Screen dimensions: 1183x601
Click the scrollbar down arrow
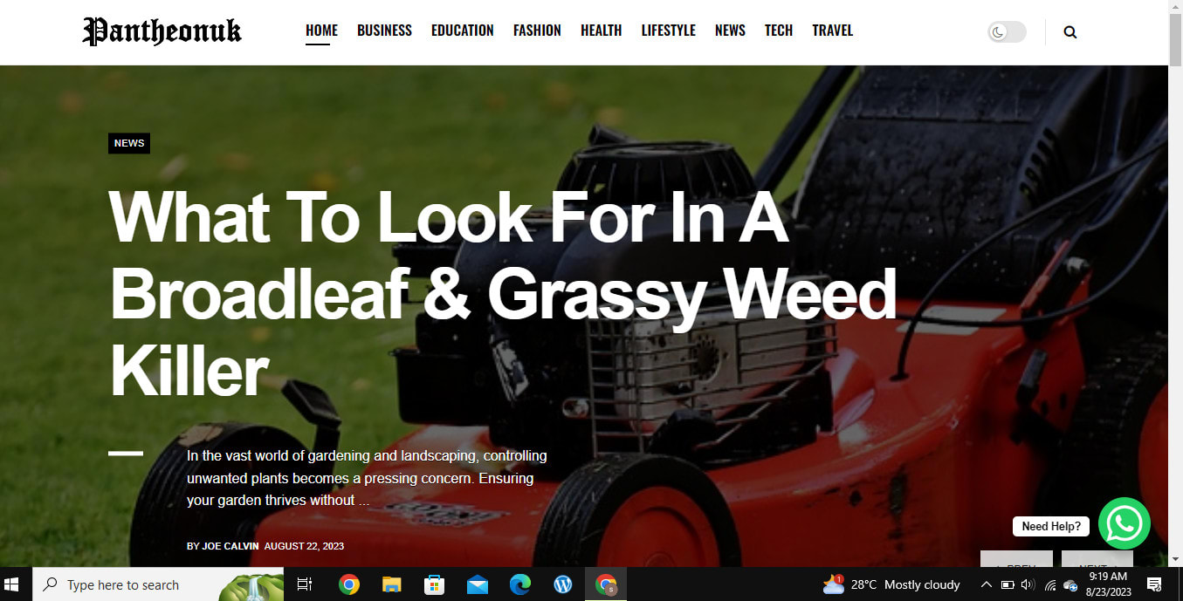coord(1175,558)
